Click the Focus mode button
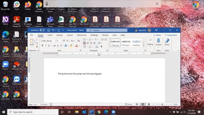 click(x=128, y=104)
